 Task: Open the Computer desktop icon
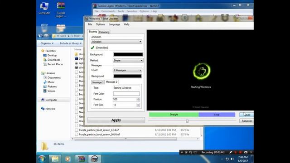click(44, 8)
